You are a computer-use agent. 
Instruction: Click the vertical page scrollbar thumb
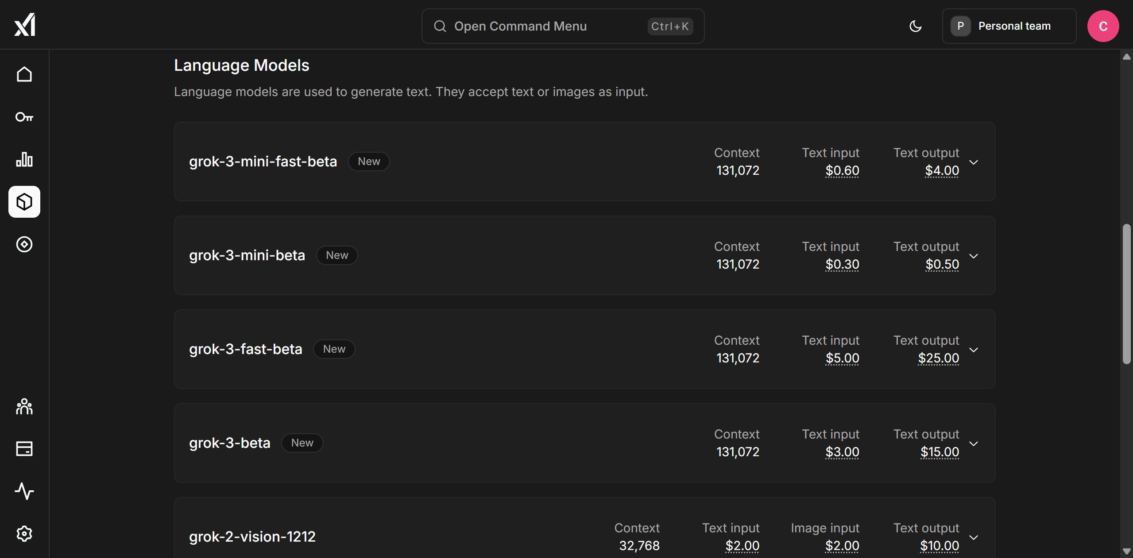tap(1126, 294)
